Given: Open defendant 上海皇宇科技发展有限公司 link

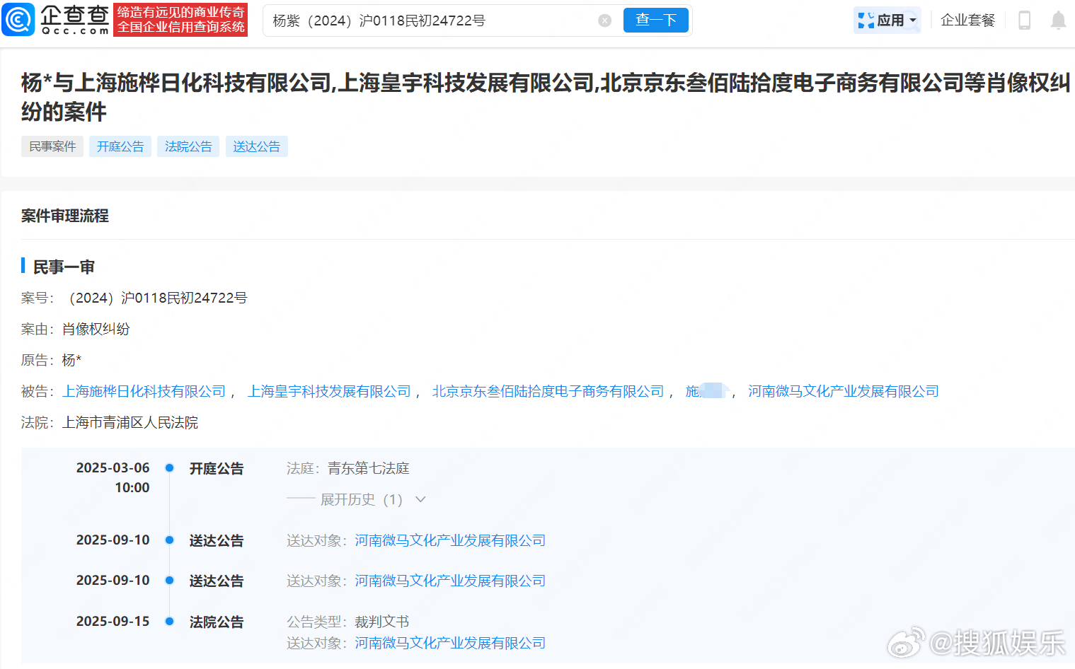Looking at the screenshot, I should tap(329, 391).
